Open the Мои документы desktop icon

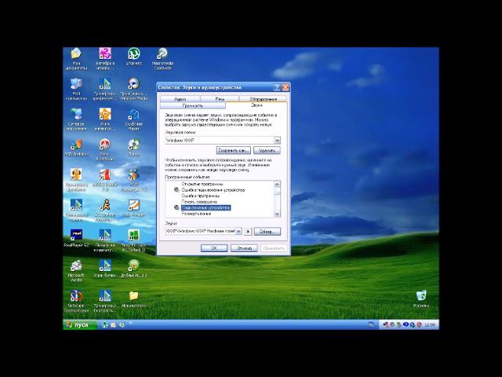point(76,58)
